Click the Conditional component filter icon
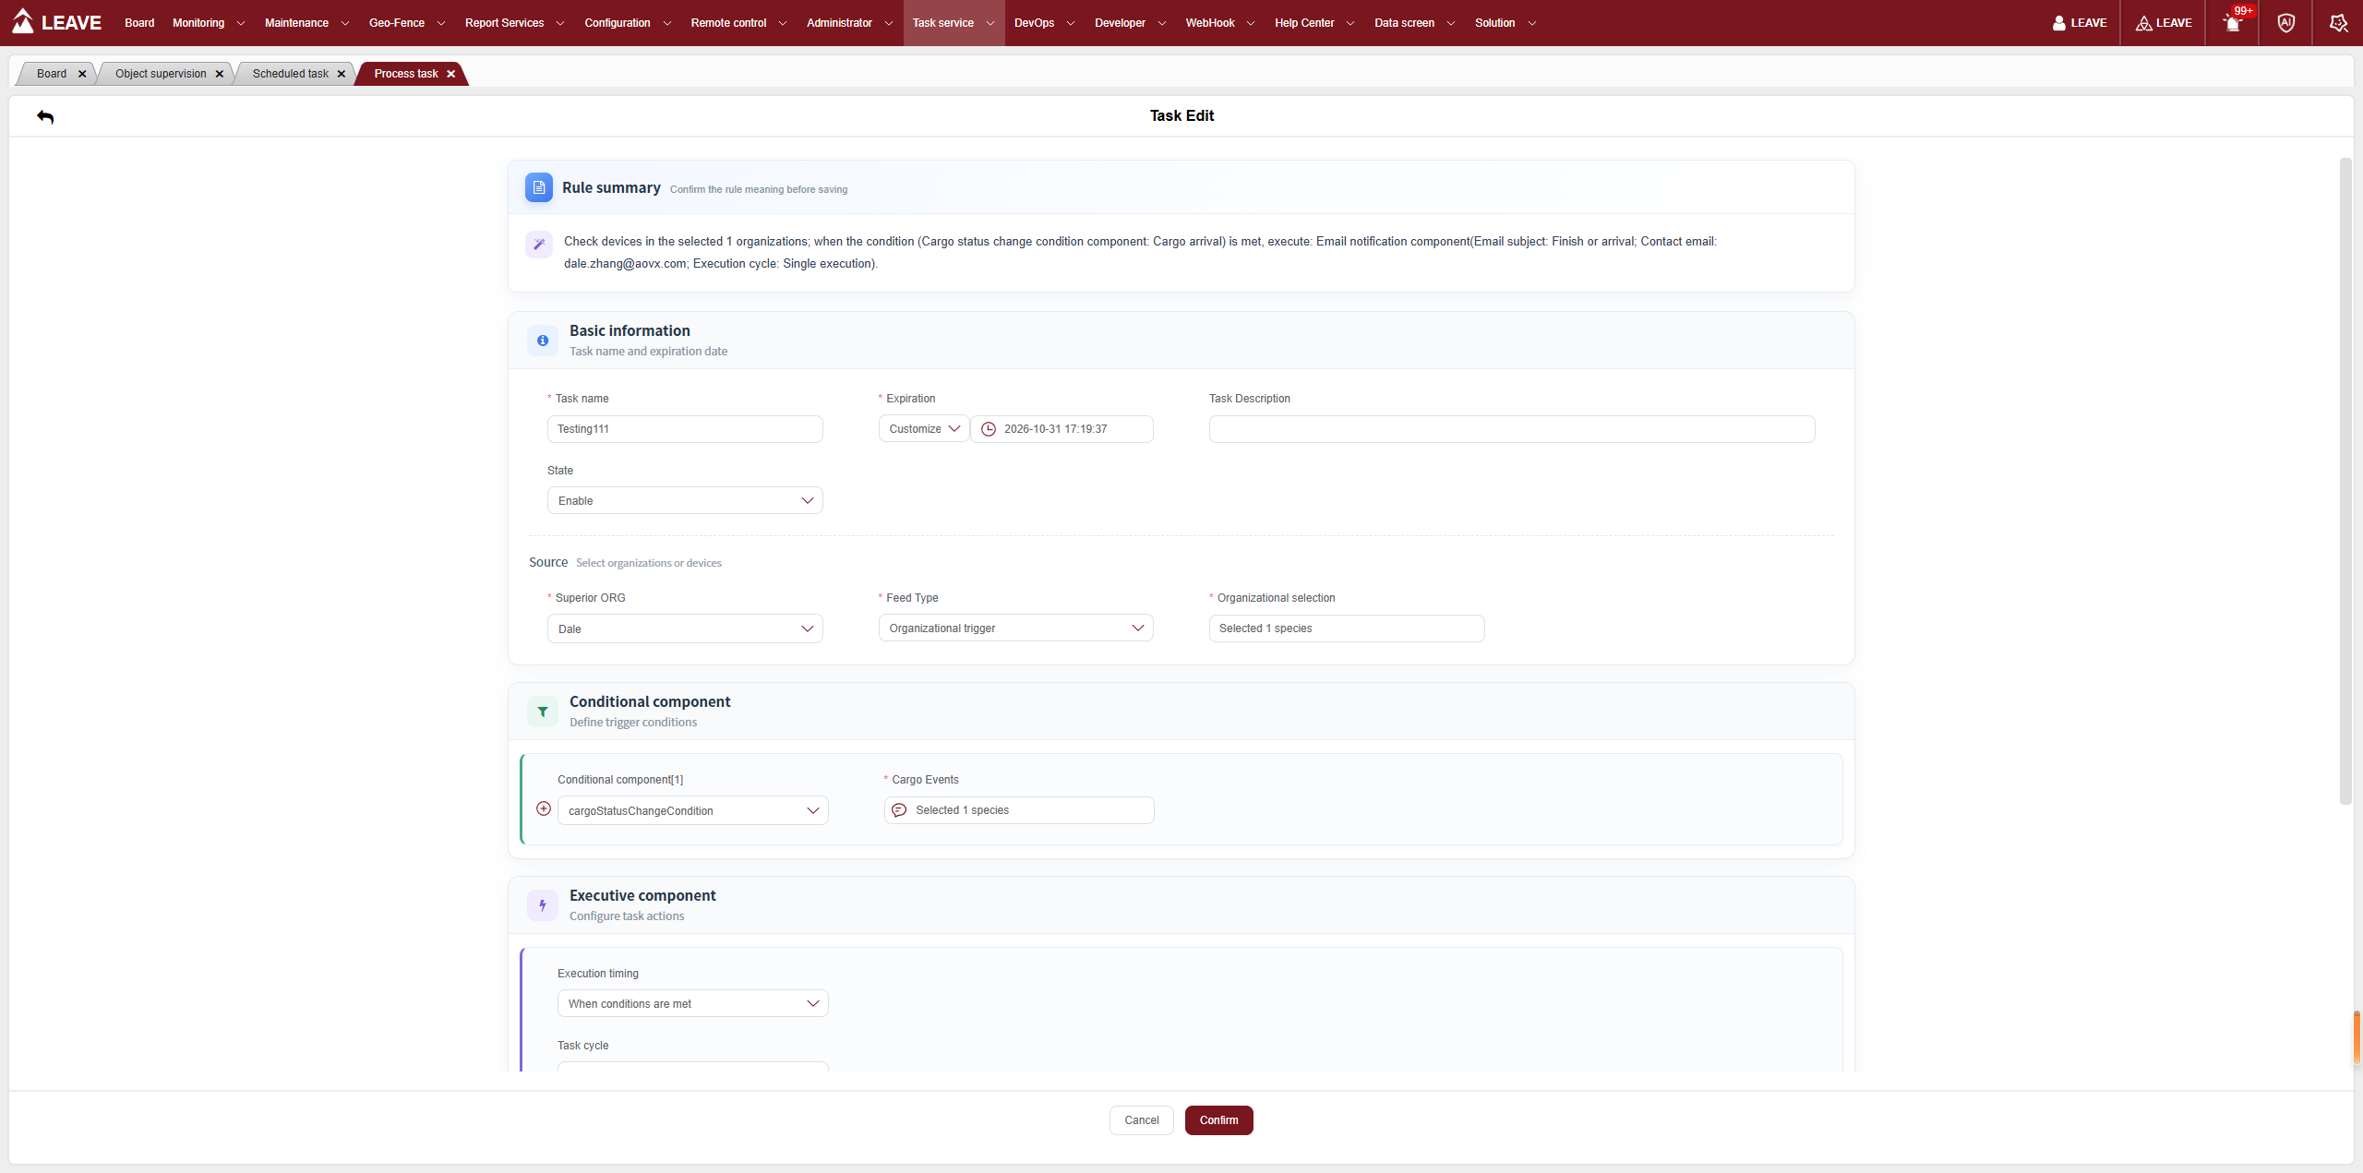Screen dimensions: 2363x1173 click(x=543, y=712)
